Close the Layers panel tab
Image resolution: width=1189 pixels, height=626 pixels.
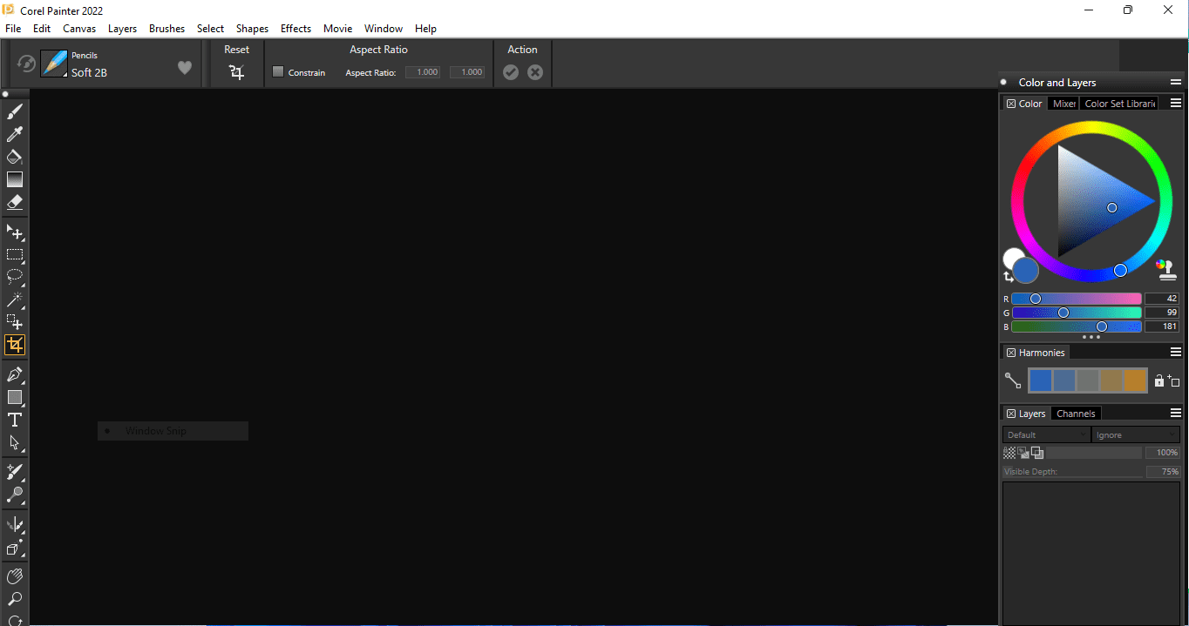tap(1010, 414)
